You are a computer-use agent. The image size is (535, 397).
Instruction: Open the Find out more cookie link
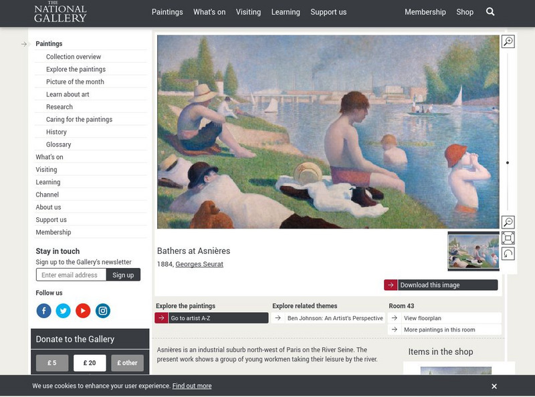point(192,386)
